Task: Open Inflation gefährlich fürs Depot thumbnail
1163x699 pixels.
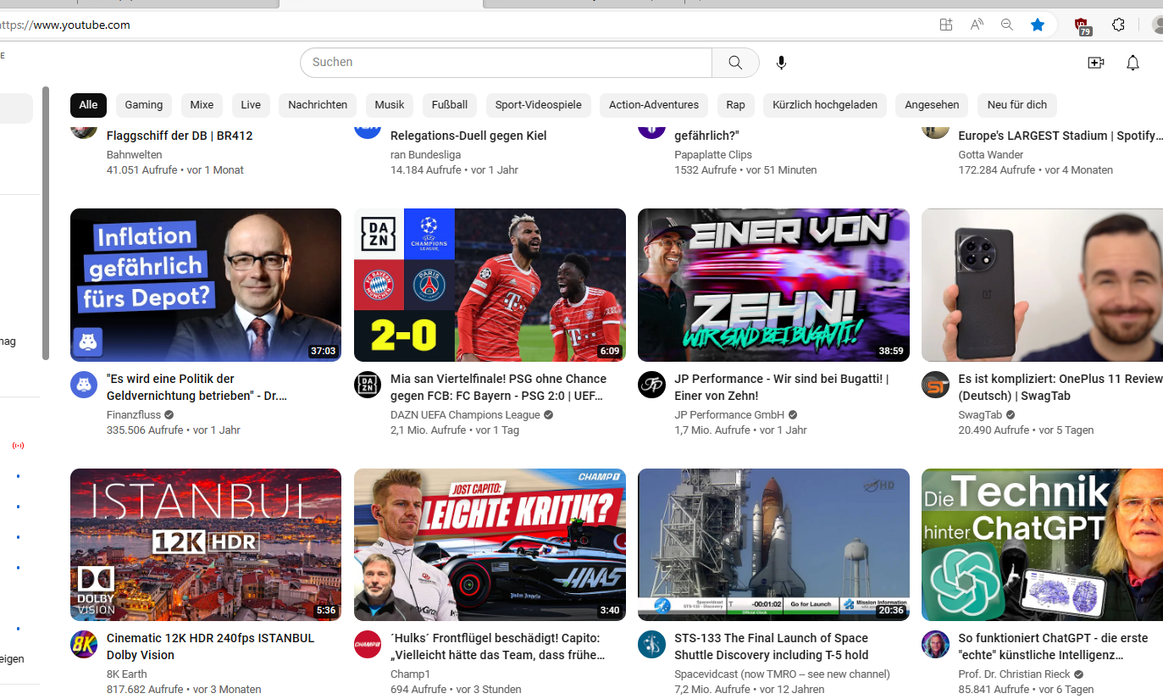Action: click(206, 285)
